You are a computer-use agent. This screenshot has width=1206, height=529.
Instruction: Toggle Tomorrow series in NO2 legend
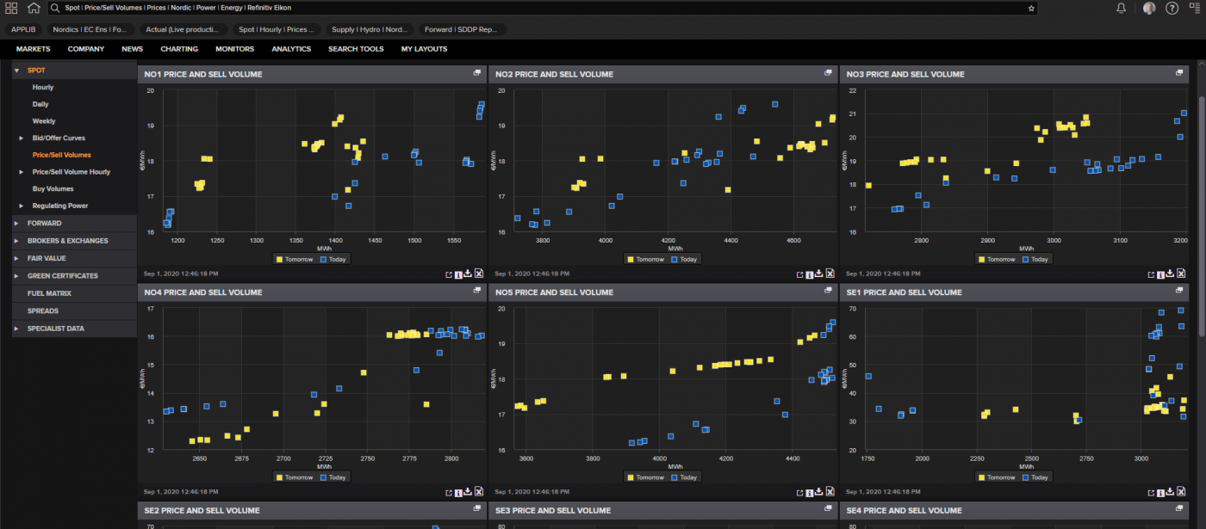(x=646, y=259)
